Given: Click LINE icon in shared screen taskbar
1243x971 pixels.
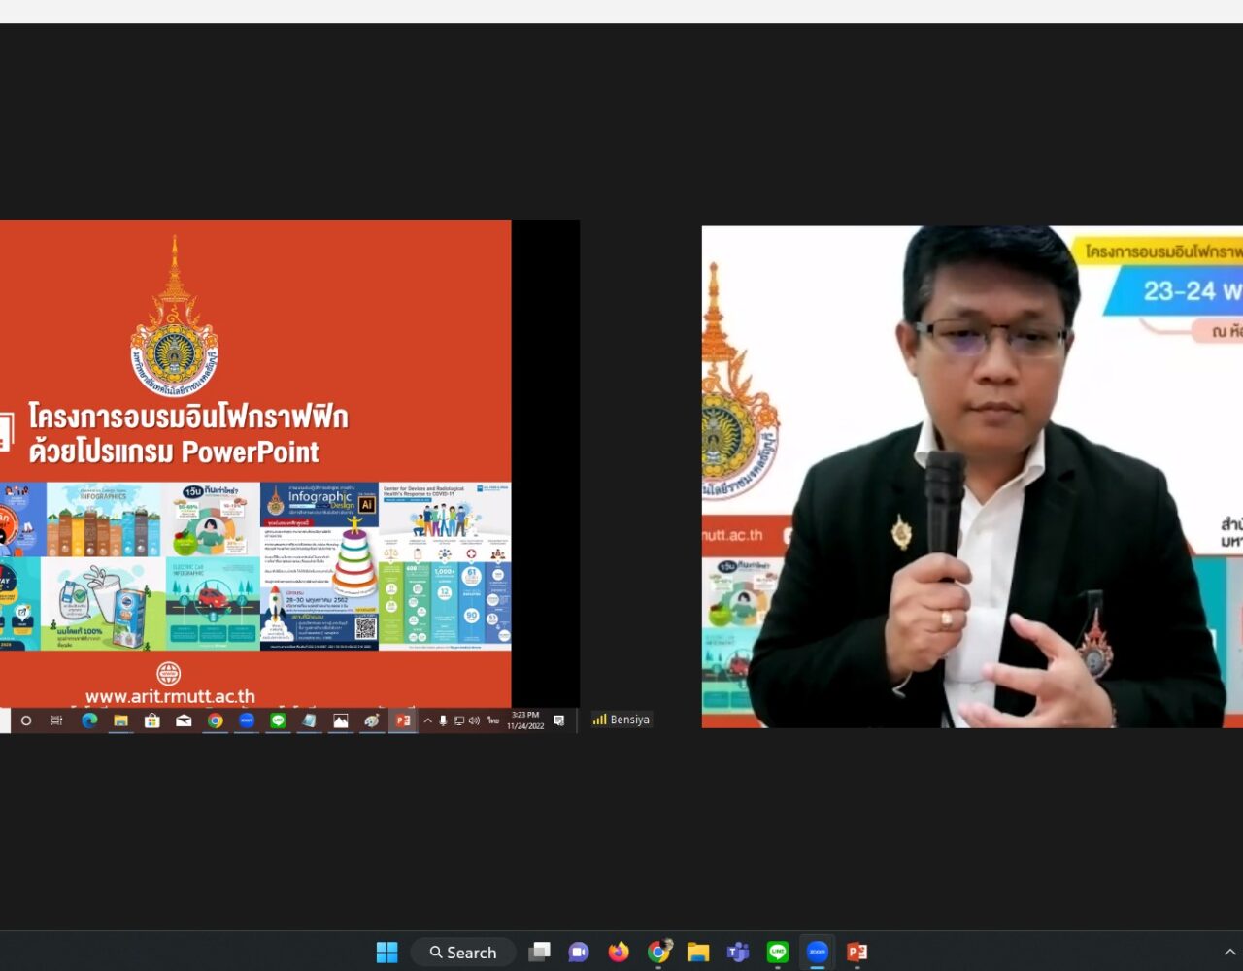Looking at the screenshot, I should pos(278,720).
